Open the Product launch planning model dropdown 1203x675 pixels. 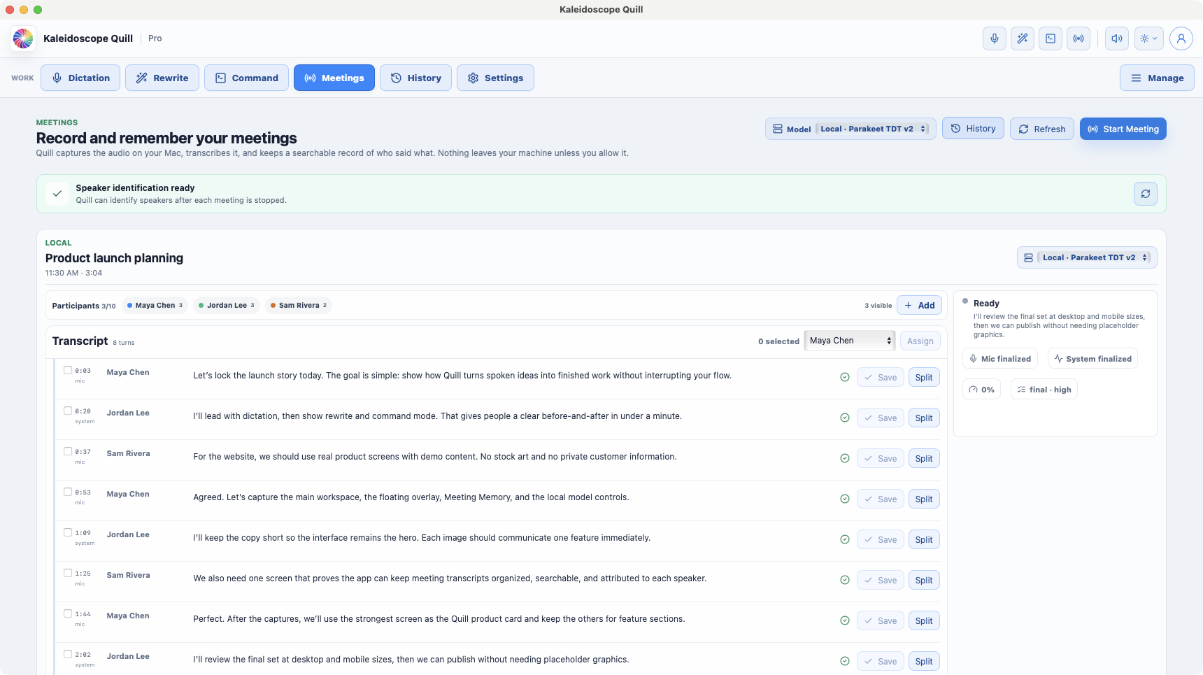(x=1094, y=257)
